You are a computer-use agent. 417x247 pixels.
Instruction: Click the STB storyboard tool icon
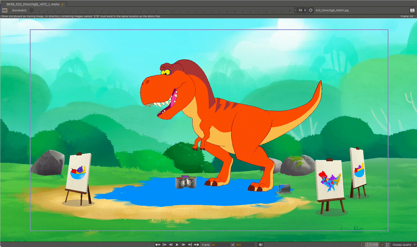[5, 10]
